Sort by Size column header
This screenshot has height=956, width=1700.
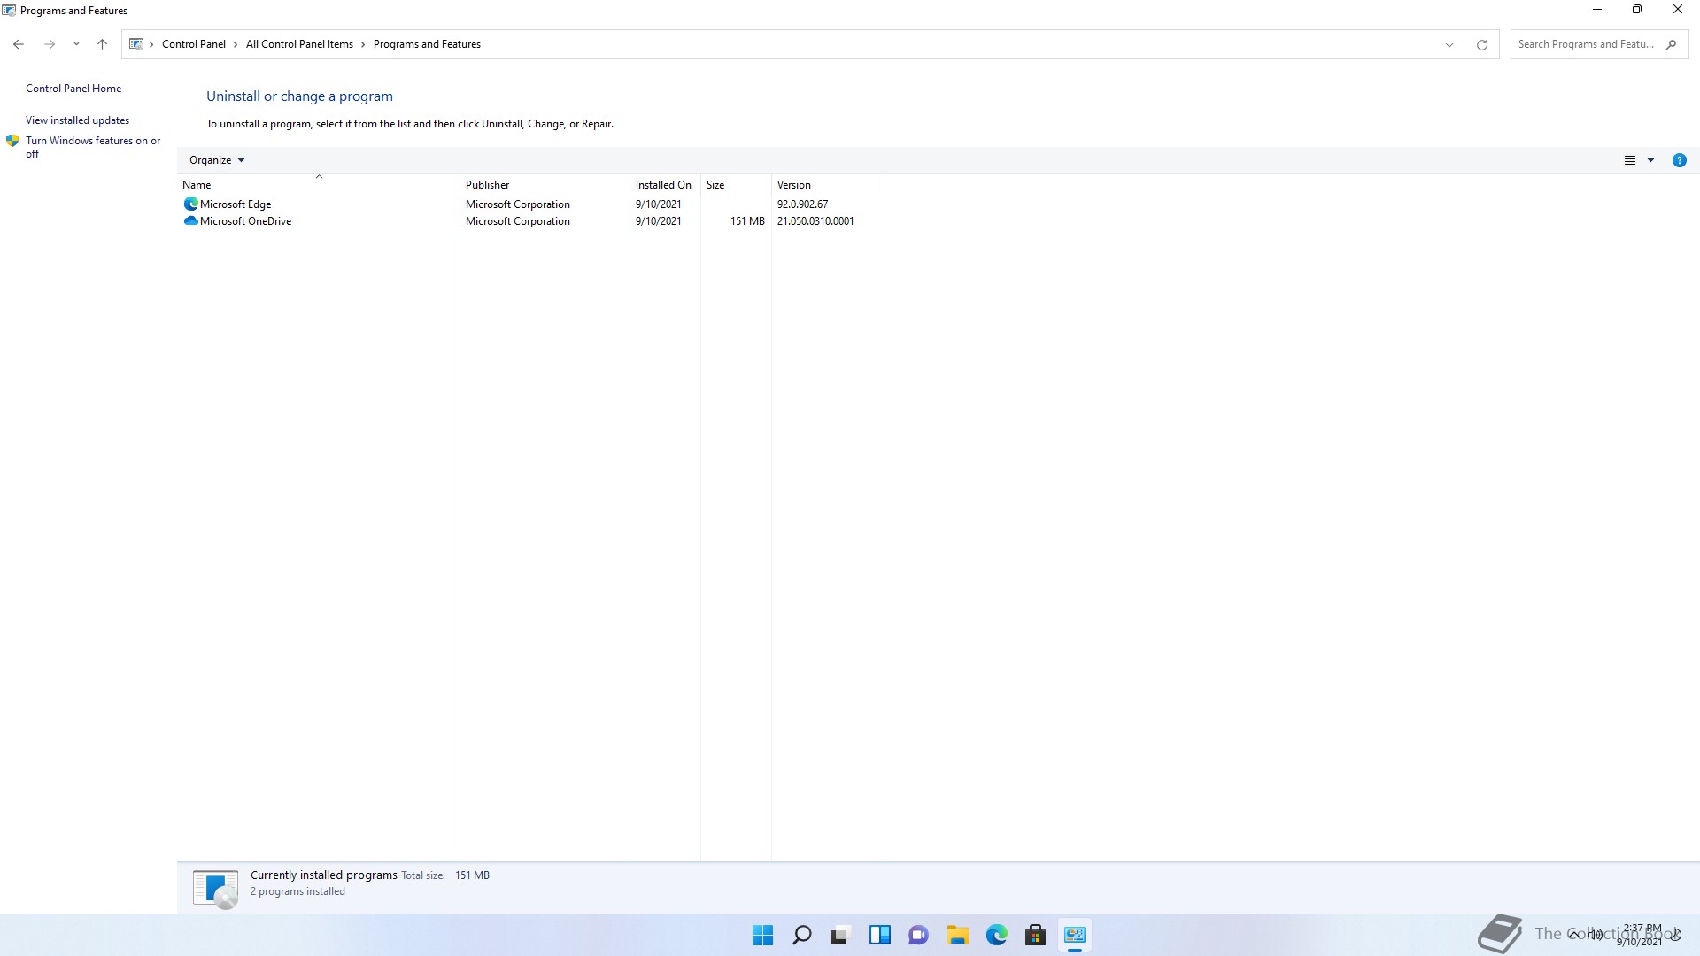click(x=736, y=185)
